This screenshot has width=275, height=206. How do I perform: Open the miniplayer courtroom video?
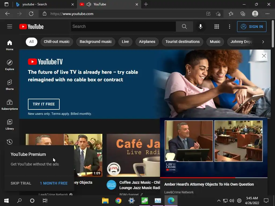214,148
